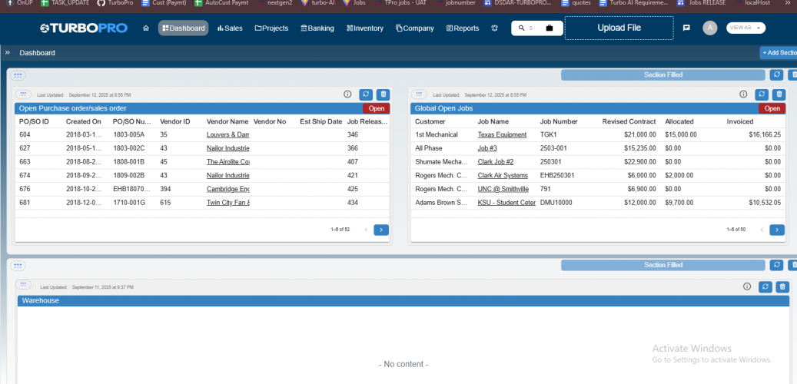
Task: Click drag handle of Warehouse widget
Action: pos(23,284)
